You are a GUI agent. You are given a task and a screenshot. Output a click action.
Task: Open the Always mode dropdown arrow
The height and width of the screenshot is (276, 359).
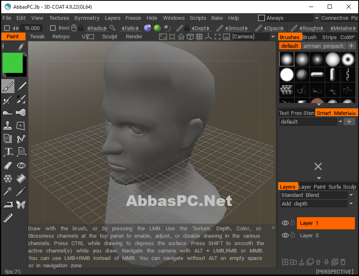tap(316, 18)
